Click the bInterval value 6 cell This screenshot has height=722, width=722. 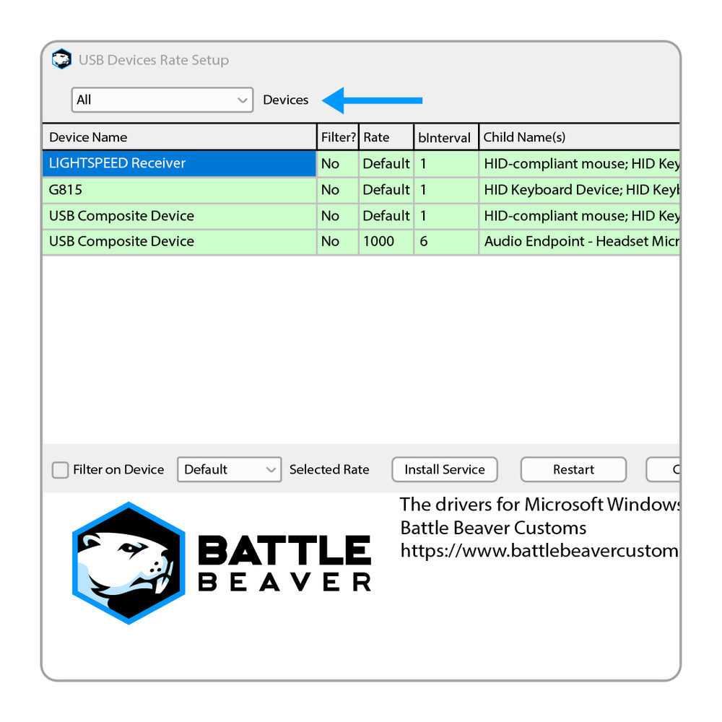[x=445, y=242]
